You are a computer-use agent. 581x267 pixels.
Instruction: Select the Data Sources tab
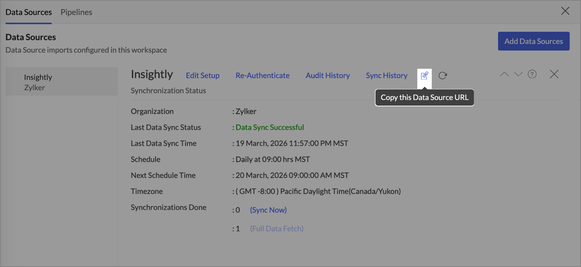click(x=29, y=12)
